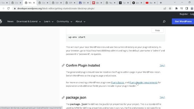Open the News menu item
Screen dimensions: 194x109
coord(10,21)
